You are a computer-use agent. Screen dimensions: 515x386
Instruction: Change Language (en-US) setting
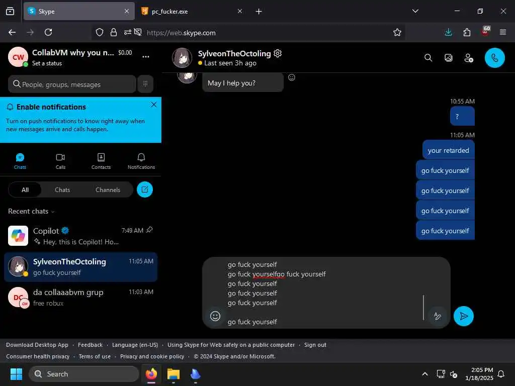coord(135,345)
